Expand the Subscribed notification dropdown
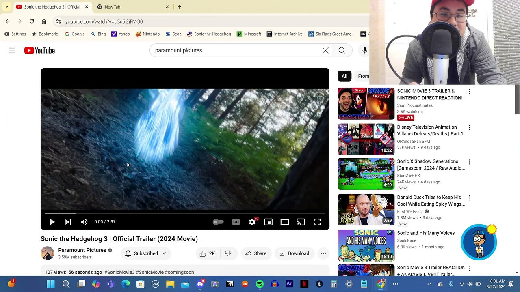Image resolution: width=520 pixels, height=292 pixels. (145, 253)
